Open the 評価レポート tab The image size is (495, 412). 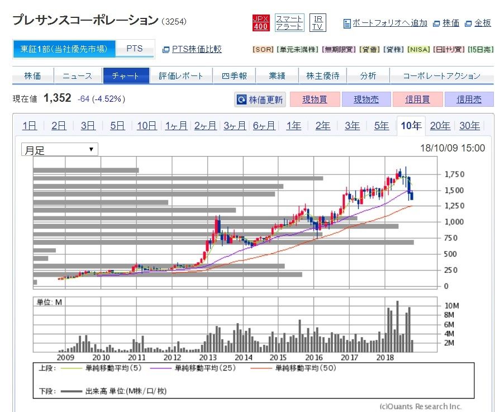[x=181, y=76]
